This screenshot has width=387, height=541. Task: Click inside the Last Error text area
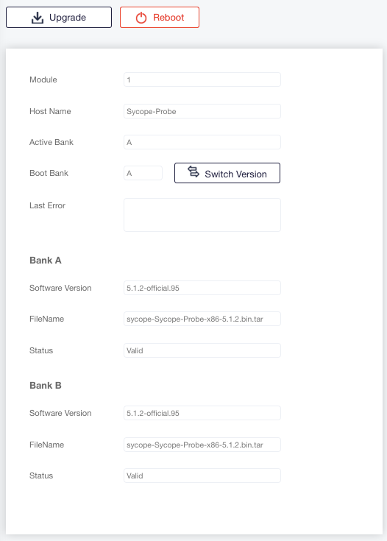point(202,215)
